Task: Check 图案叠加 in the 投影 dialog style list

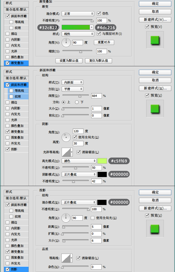Action: click(x=7, y=257)
